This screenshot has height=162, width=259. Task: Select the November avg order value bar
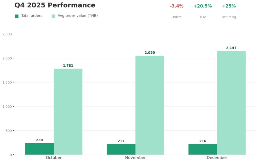150,105
